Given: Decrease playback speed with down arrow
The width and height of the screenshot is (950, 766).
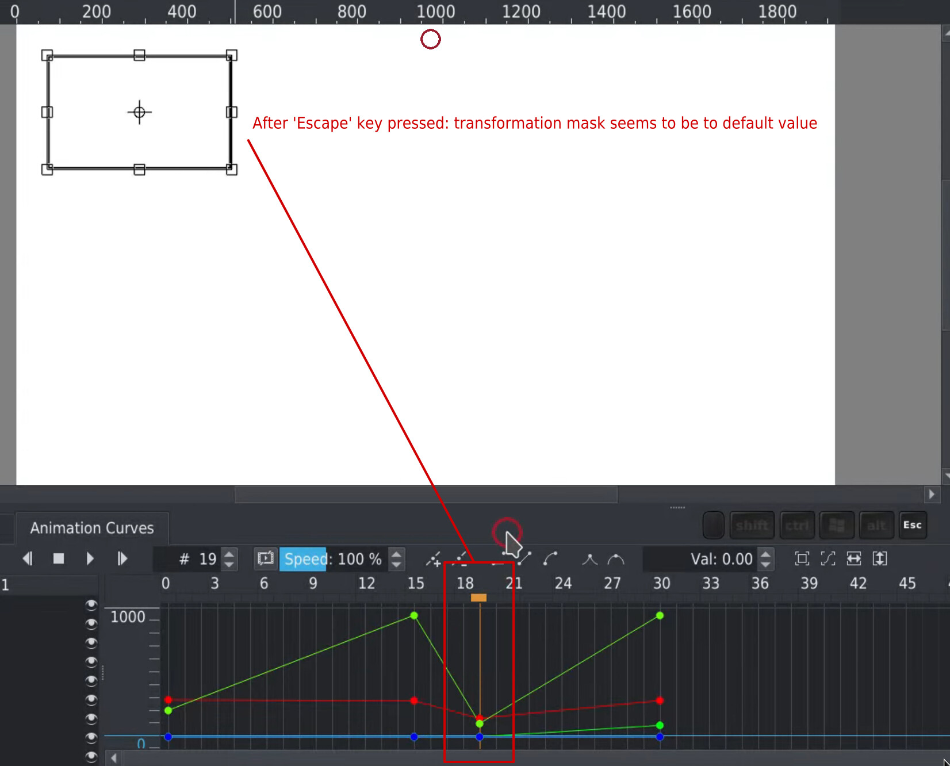Looking at the screenshot, I should (396, 565).
